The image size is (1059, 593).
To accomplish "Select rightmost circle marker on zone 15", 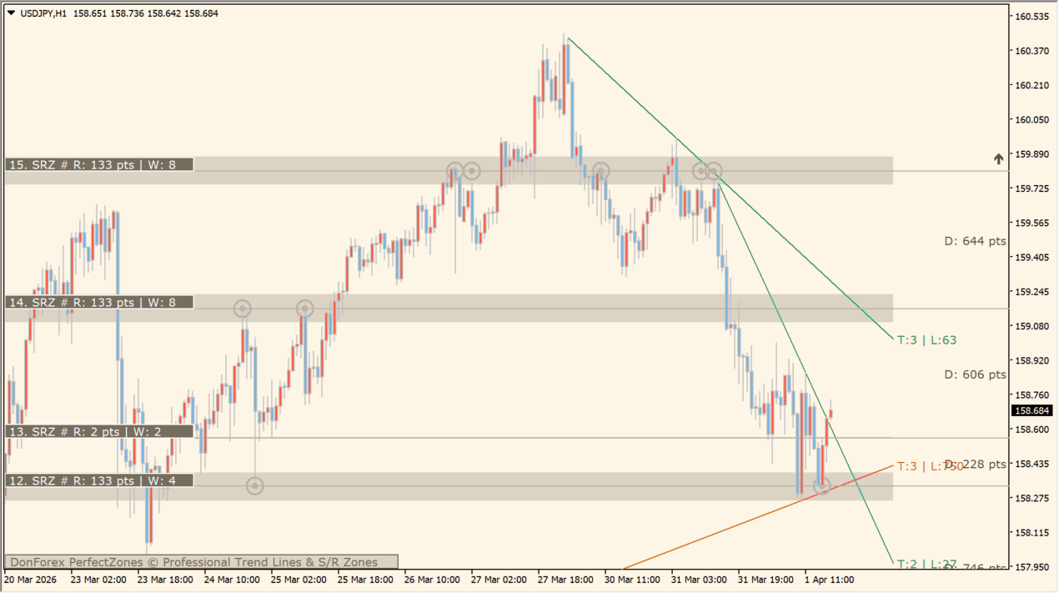I will pos(713,171).
